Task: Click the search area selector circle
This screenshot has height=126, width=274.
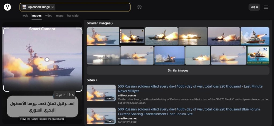Action: pos(47,60)
